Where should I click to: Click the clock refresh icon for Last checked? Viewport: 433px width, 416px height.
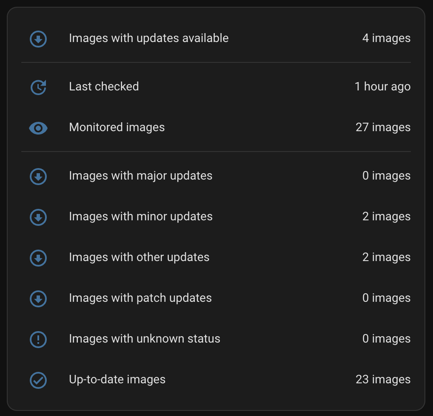click(x=38, y=87)
